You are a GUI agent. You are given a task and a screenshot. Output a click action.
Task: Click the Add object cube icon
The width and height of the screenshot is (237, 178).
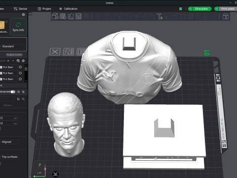coord(55,16)
